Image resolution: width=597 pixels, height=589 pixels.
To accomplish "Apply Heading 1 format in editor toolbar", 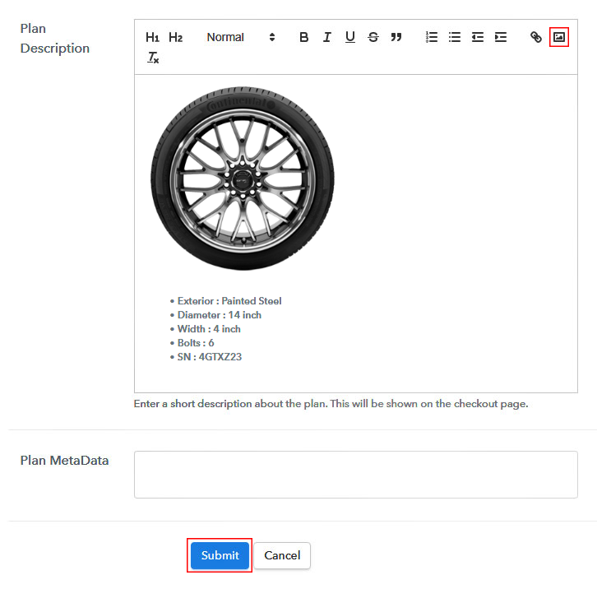I will pyautogui.click(x=152, y=37).
